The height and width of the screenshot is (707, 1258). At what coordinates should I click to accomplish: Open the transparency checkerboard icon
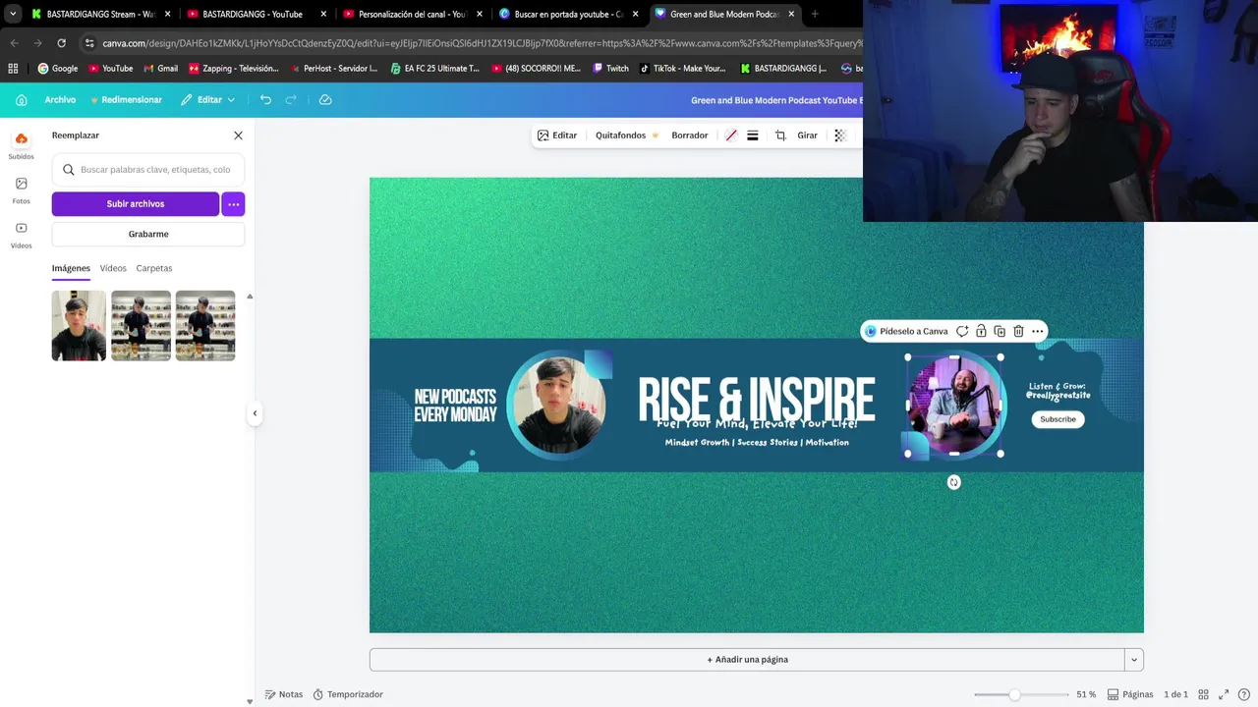point(840,136)
